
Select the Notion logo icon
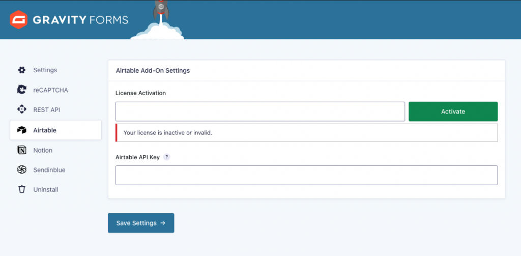point(21,150)
